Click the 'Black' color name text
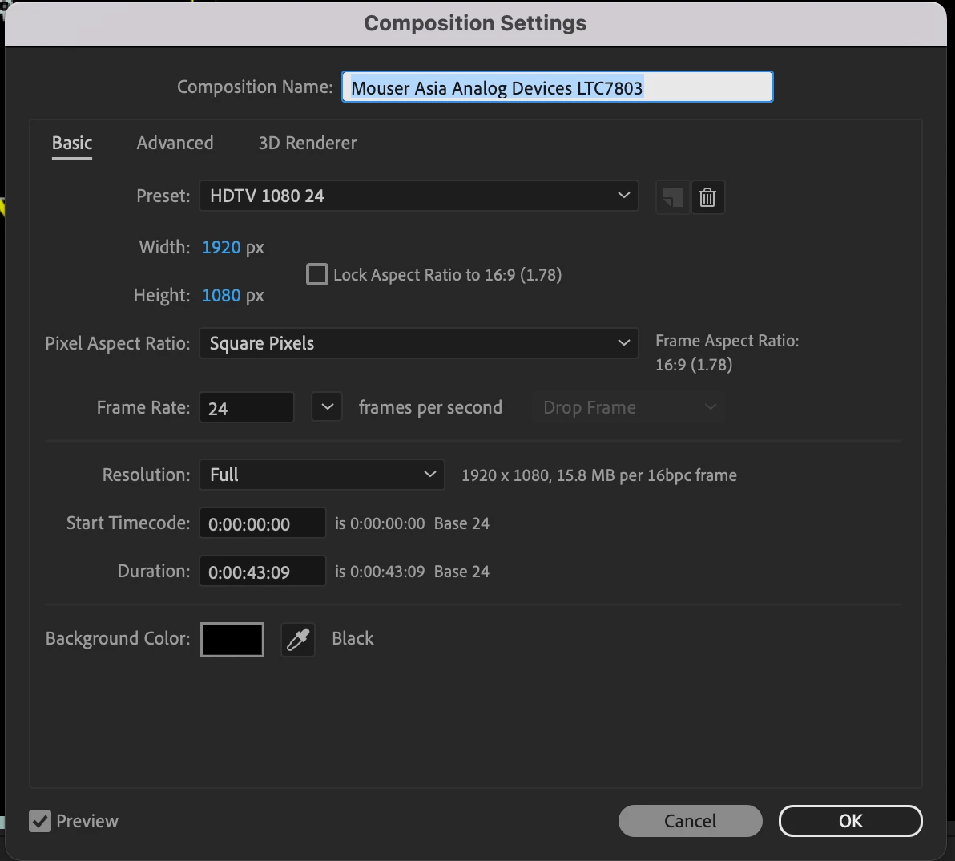 tap(353, 639)
